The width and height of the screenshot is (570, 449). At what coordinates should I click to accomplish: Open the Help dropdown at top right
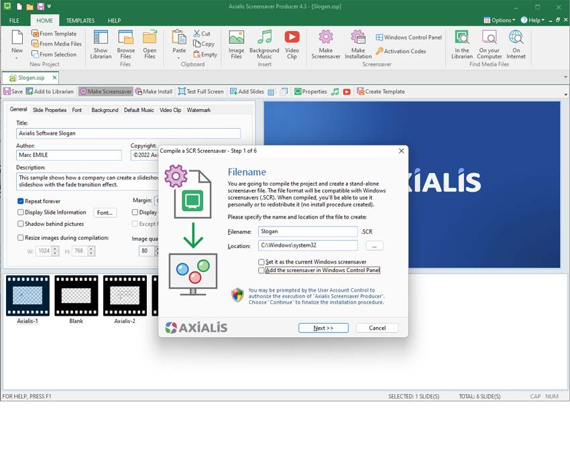tap(532, 20)
